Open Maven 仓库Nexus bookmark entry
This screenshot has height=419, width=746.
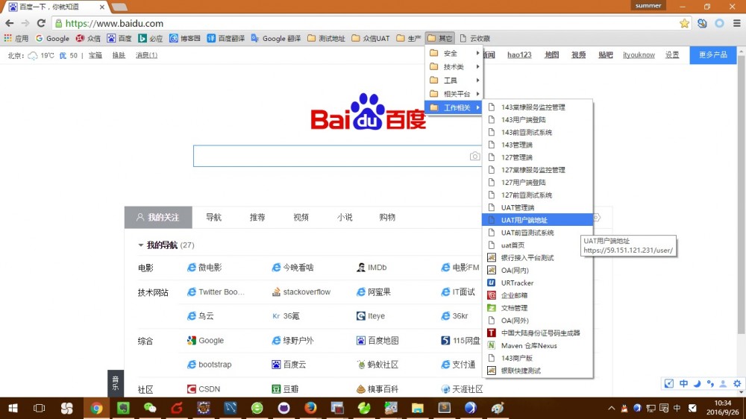538,346
